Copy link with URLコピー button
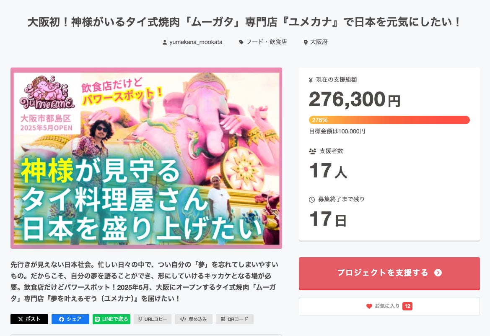The image size is (490, 336). point(153,319)
